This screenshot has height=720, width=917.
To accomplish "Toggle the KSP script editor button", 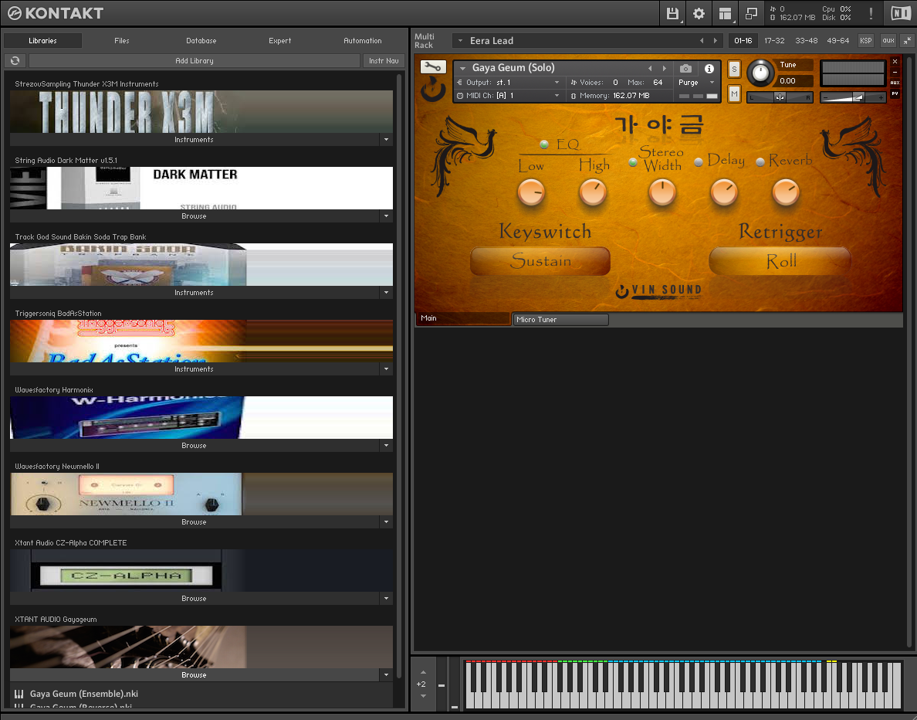I will pyautogui.click(x=865, y=40).
